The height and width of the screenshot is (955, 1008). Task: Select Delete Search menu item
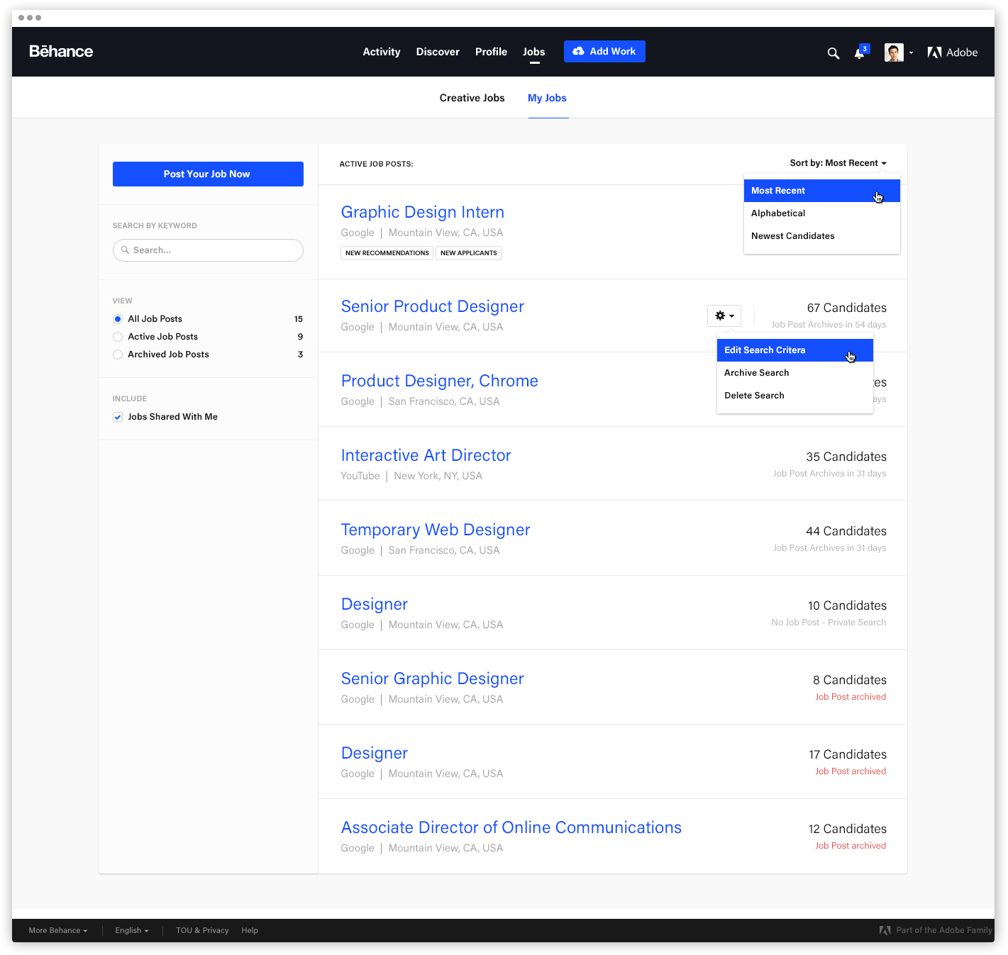(x=794, y=396)
